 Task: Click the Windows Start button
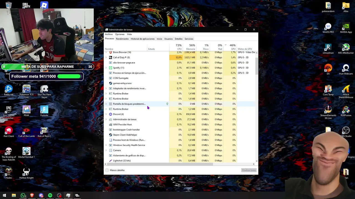[4, 195]
